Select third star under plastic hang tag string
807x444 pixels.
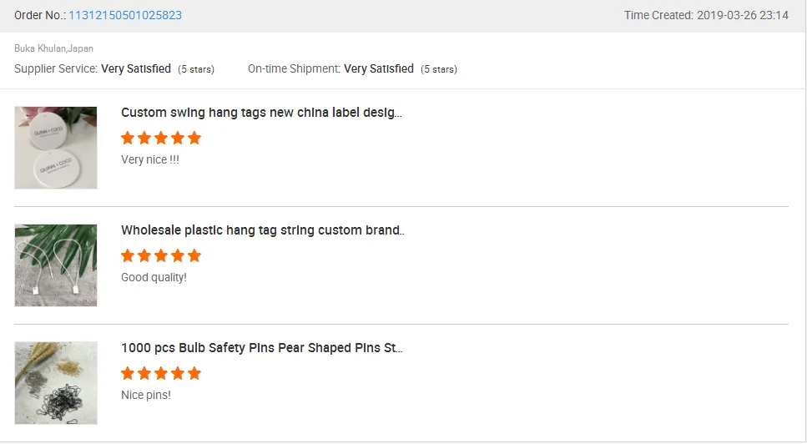161,255
